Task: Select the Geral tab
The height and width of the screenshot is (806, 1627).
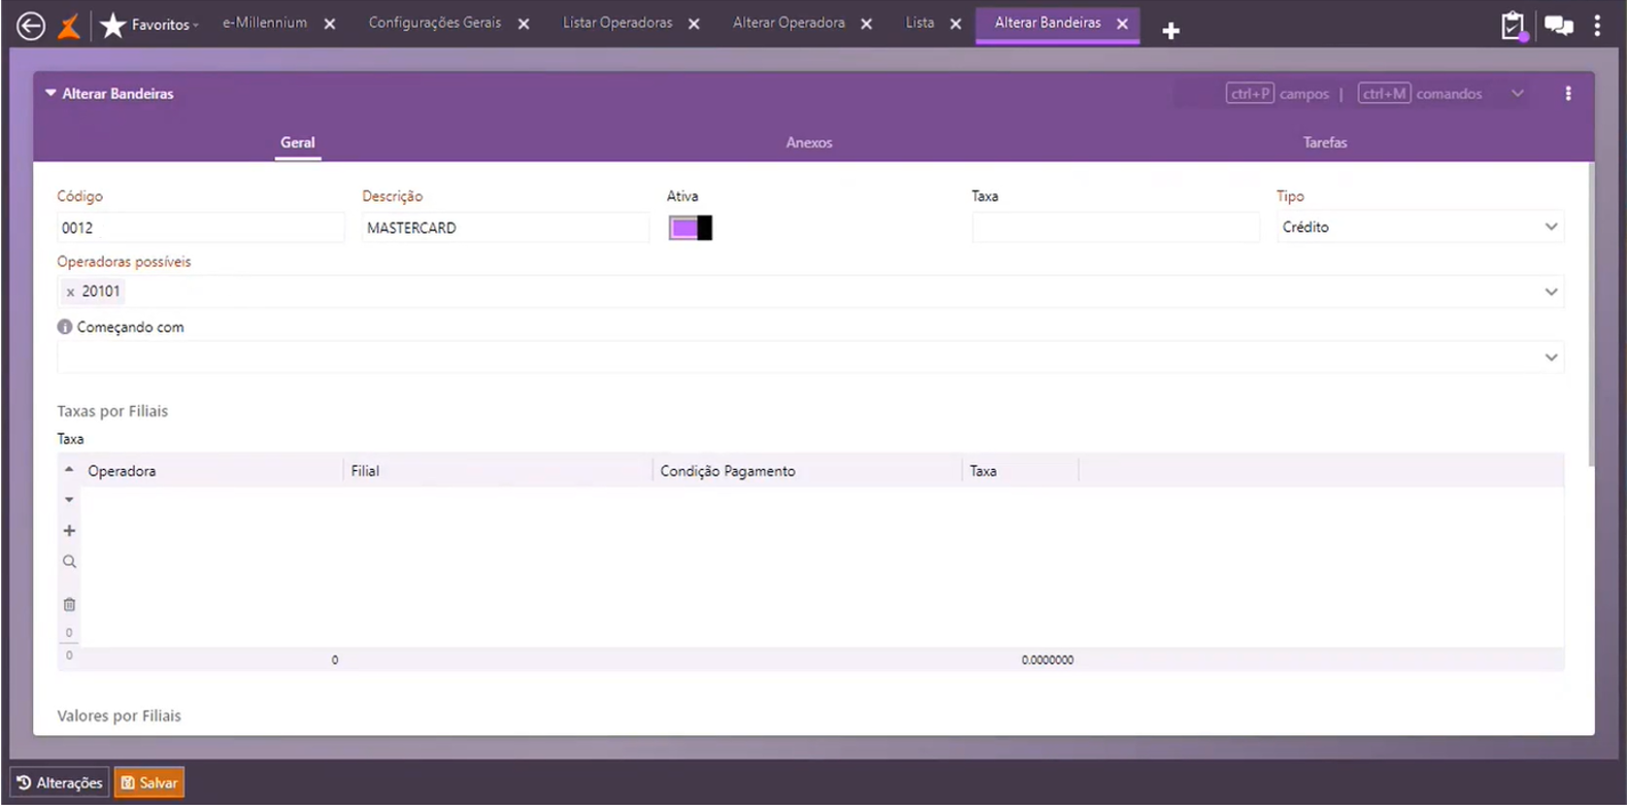Action: click(x=297, y=143)
